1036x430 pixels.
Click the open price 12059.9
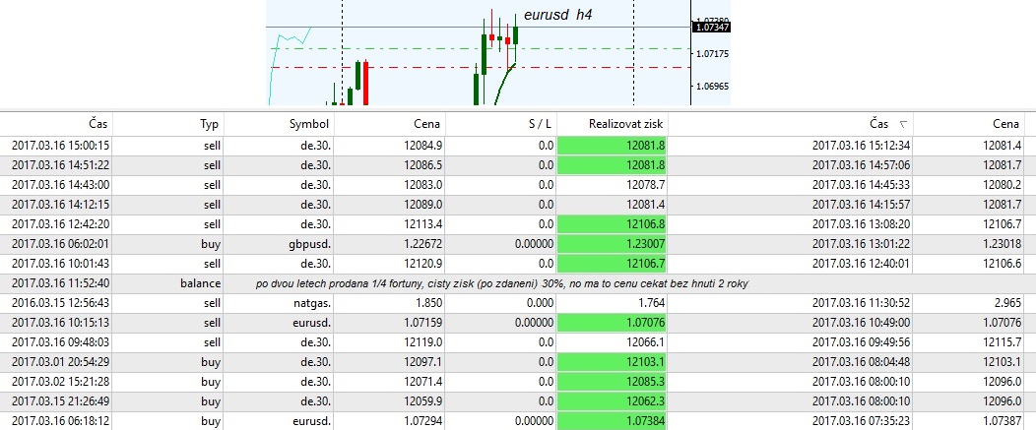pyautogui.click(x=423, y=401)
